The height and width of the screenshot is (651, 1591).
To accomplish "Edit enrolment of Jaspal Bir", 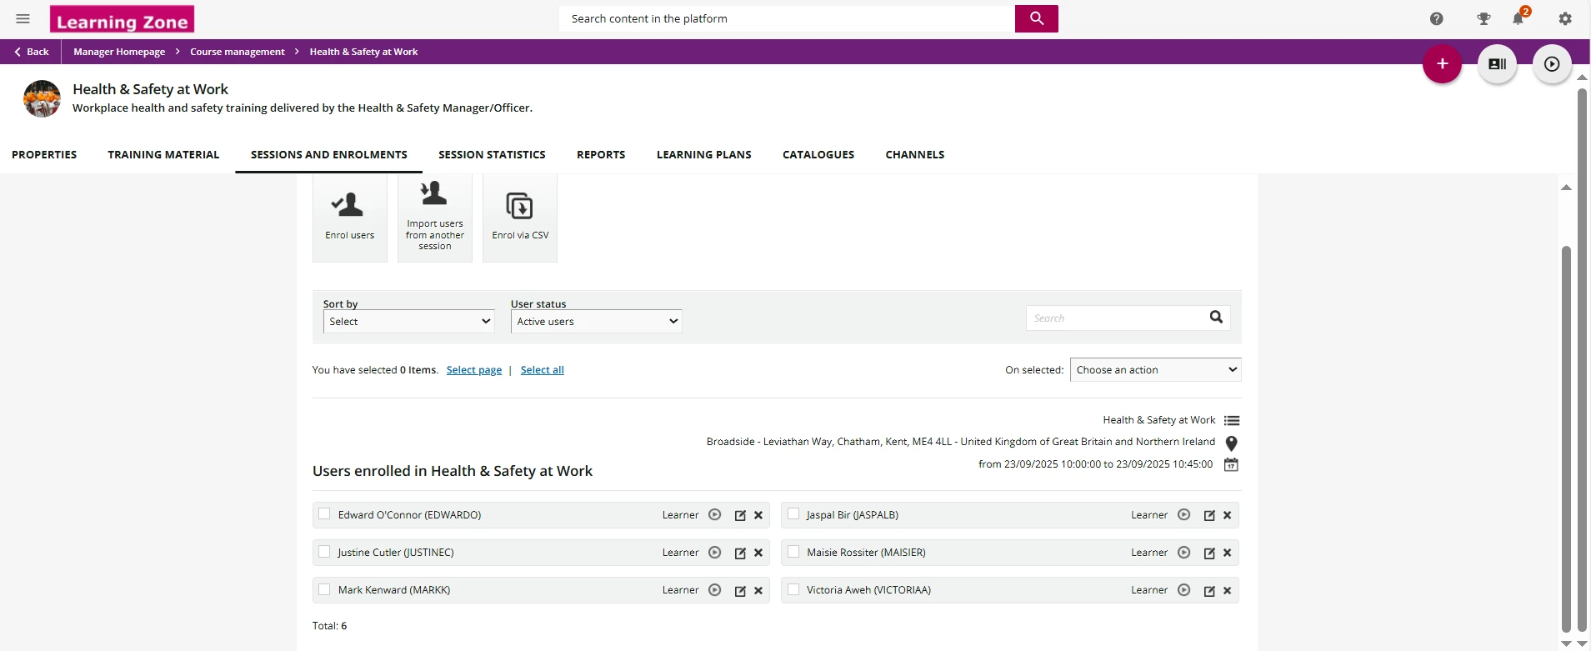I will pyautogui.click(x=1209, y=515).
